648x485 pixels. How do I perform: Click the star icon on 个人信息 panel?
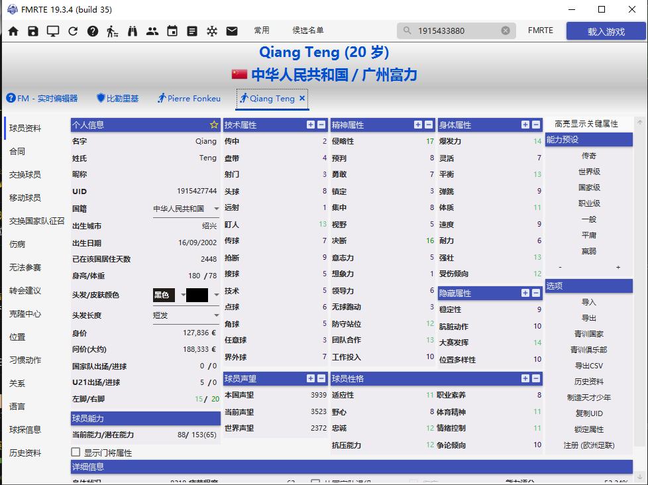pyautogui.click(x=213, y=124)
